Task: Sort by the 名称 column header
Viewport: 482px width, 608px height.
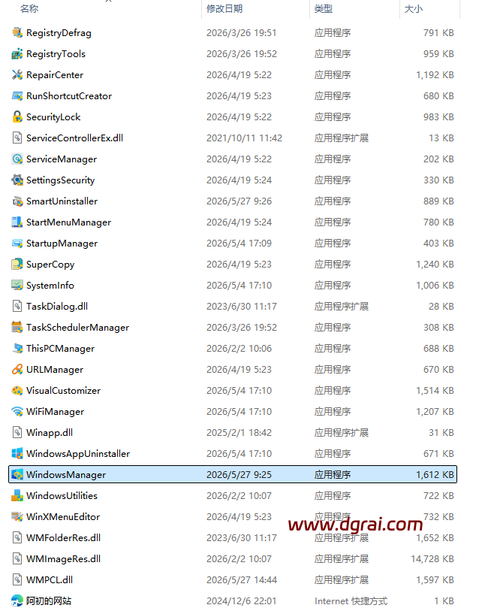Action: pos(29,8)
